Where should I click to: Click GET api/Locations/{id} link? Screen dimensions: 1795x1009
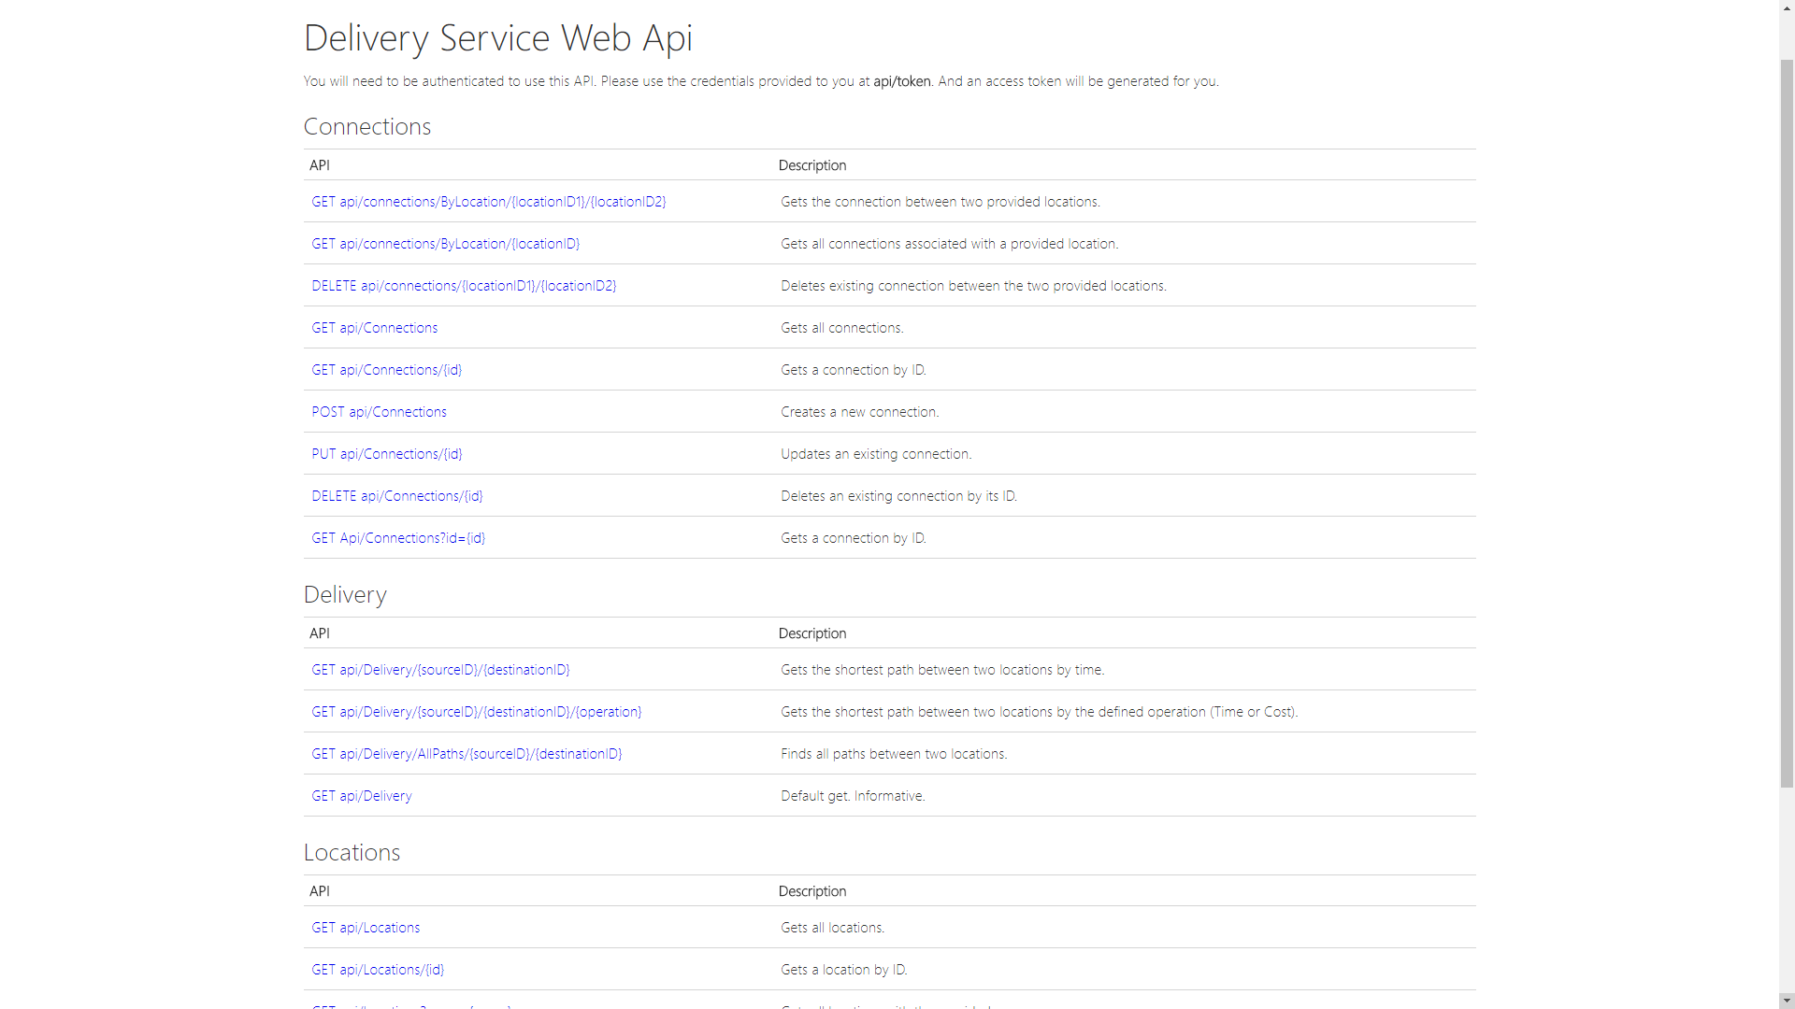click(378, 970)
